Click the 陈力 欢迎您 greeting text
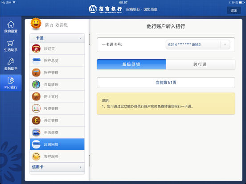The image size is (246, 184). 56,25
